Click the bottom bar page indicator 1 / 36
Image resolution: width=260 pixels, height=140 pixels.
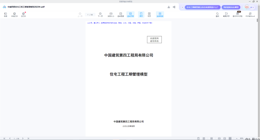[16, 138]
